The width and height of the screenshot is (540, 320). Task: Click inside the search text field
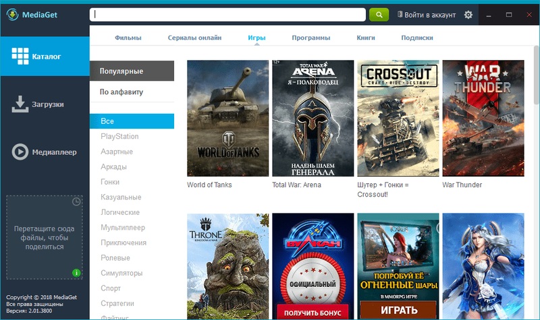point(228,14)
